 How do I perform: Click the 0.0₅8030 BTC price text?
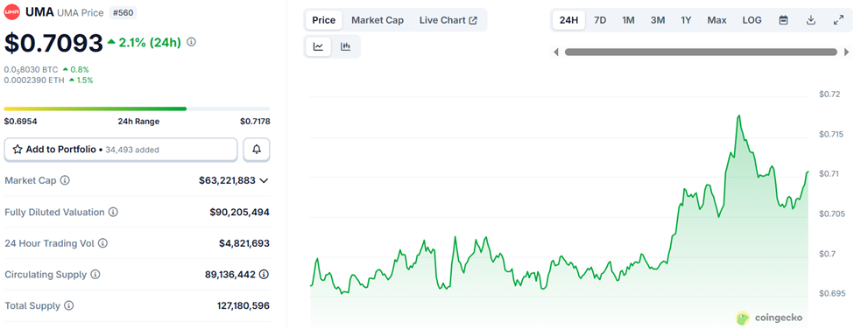point(31,70)
